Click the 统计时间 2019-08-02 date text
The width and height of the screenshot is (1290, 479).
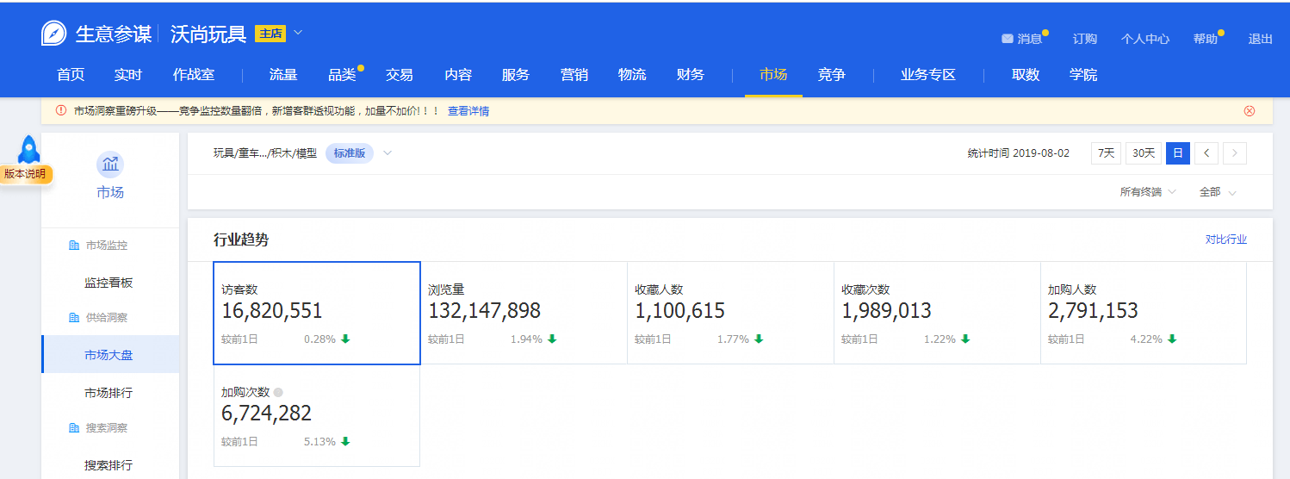(x=1019, y=153)
